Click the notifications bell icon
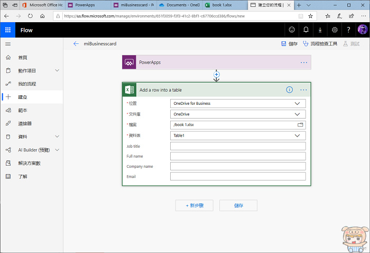This screenshot has height=253, width=370. 306,30
